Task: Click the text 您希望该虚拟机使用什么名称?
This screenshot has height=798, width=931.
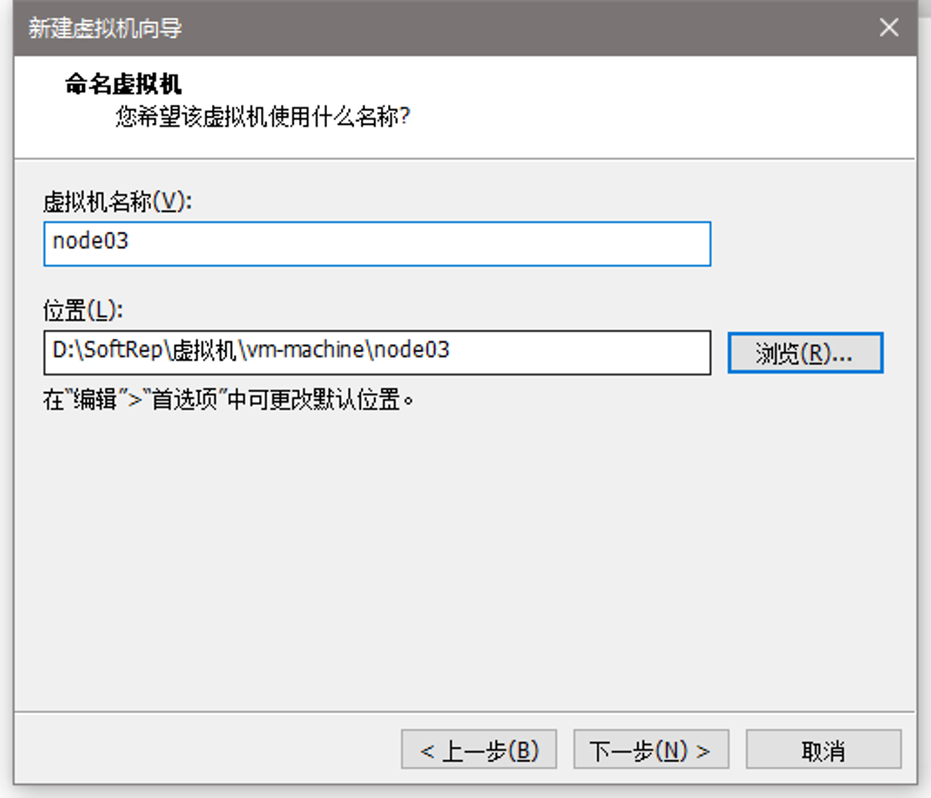Action: (263, 116)
